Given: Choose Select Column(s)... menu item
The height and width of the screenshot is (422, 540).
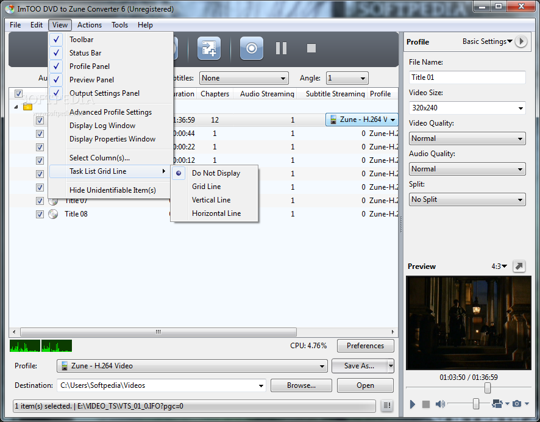Looking at the screenshot, I should point(110,158).
